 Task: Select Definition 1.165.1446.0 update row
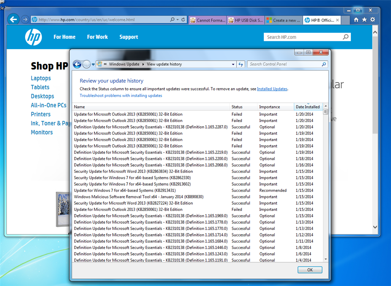tap(197, 247)
